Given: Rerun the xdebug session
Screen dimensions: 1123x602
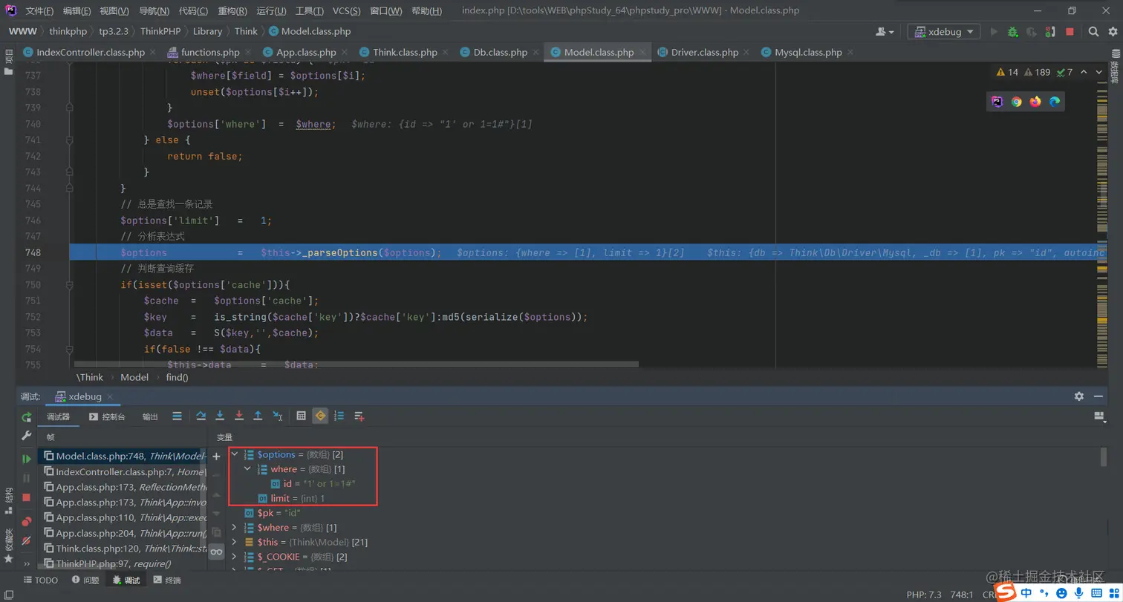Looking at the screenshot, I should [27, 417].
